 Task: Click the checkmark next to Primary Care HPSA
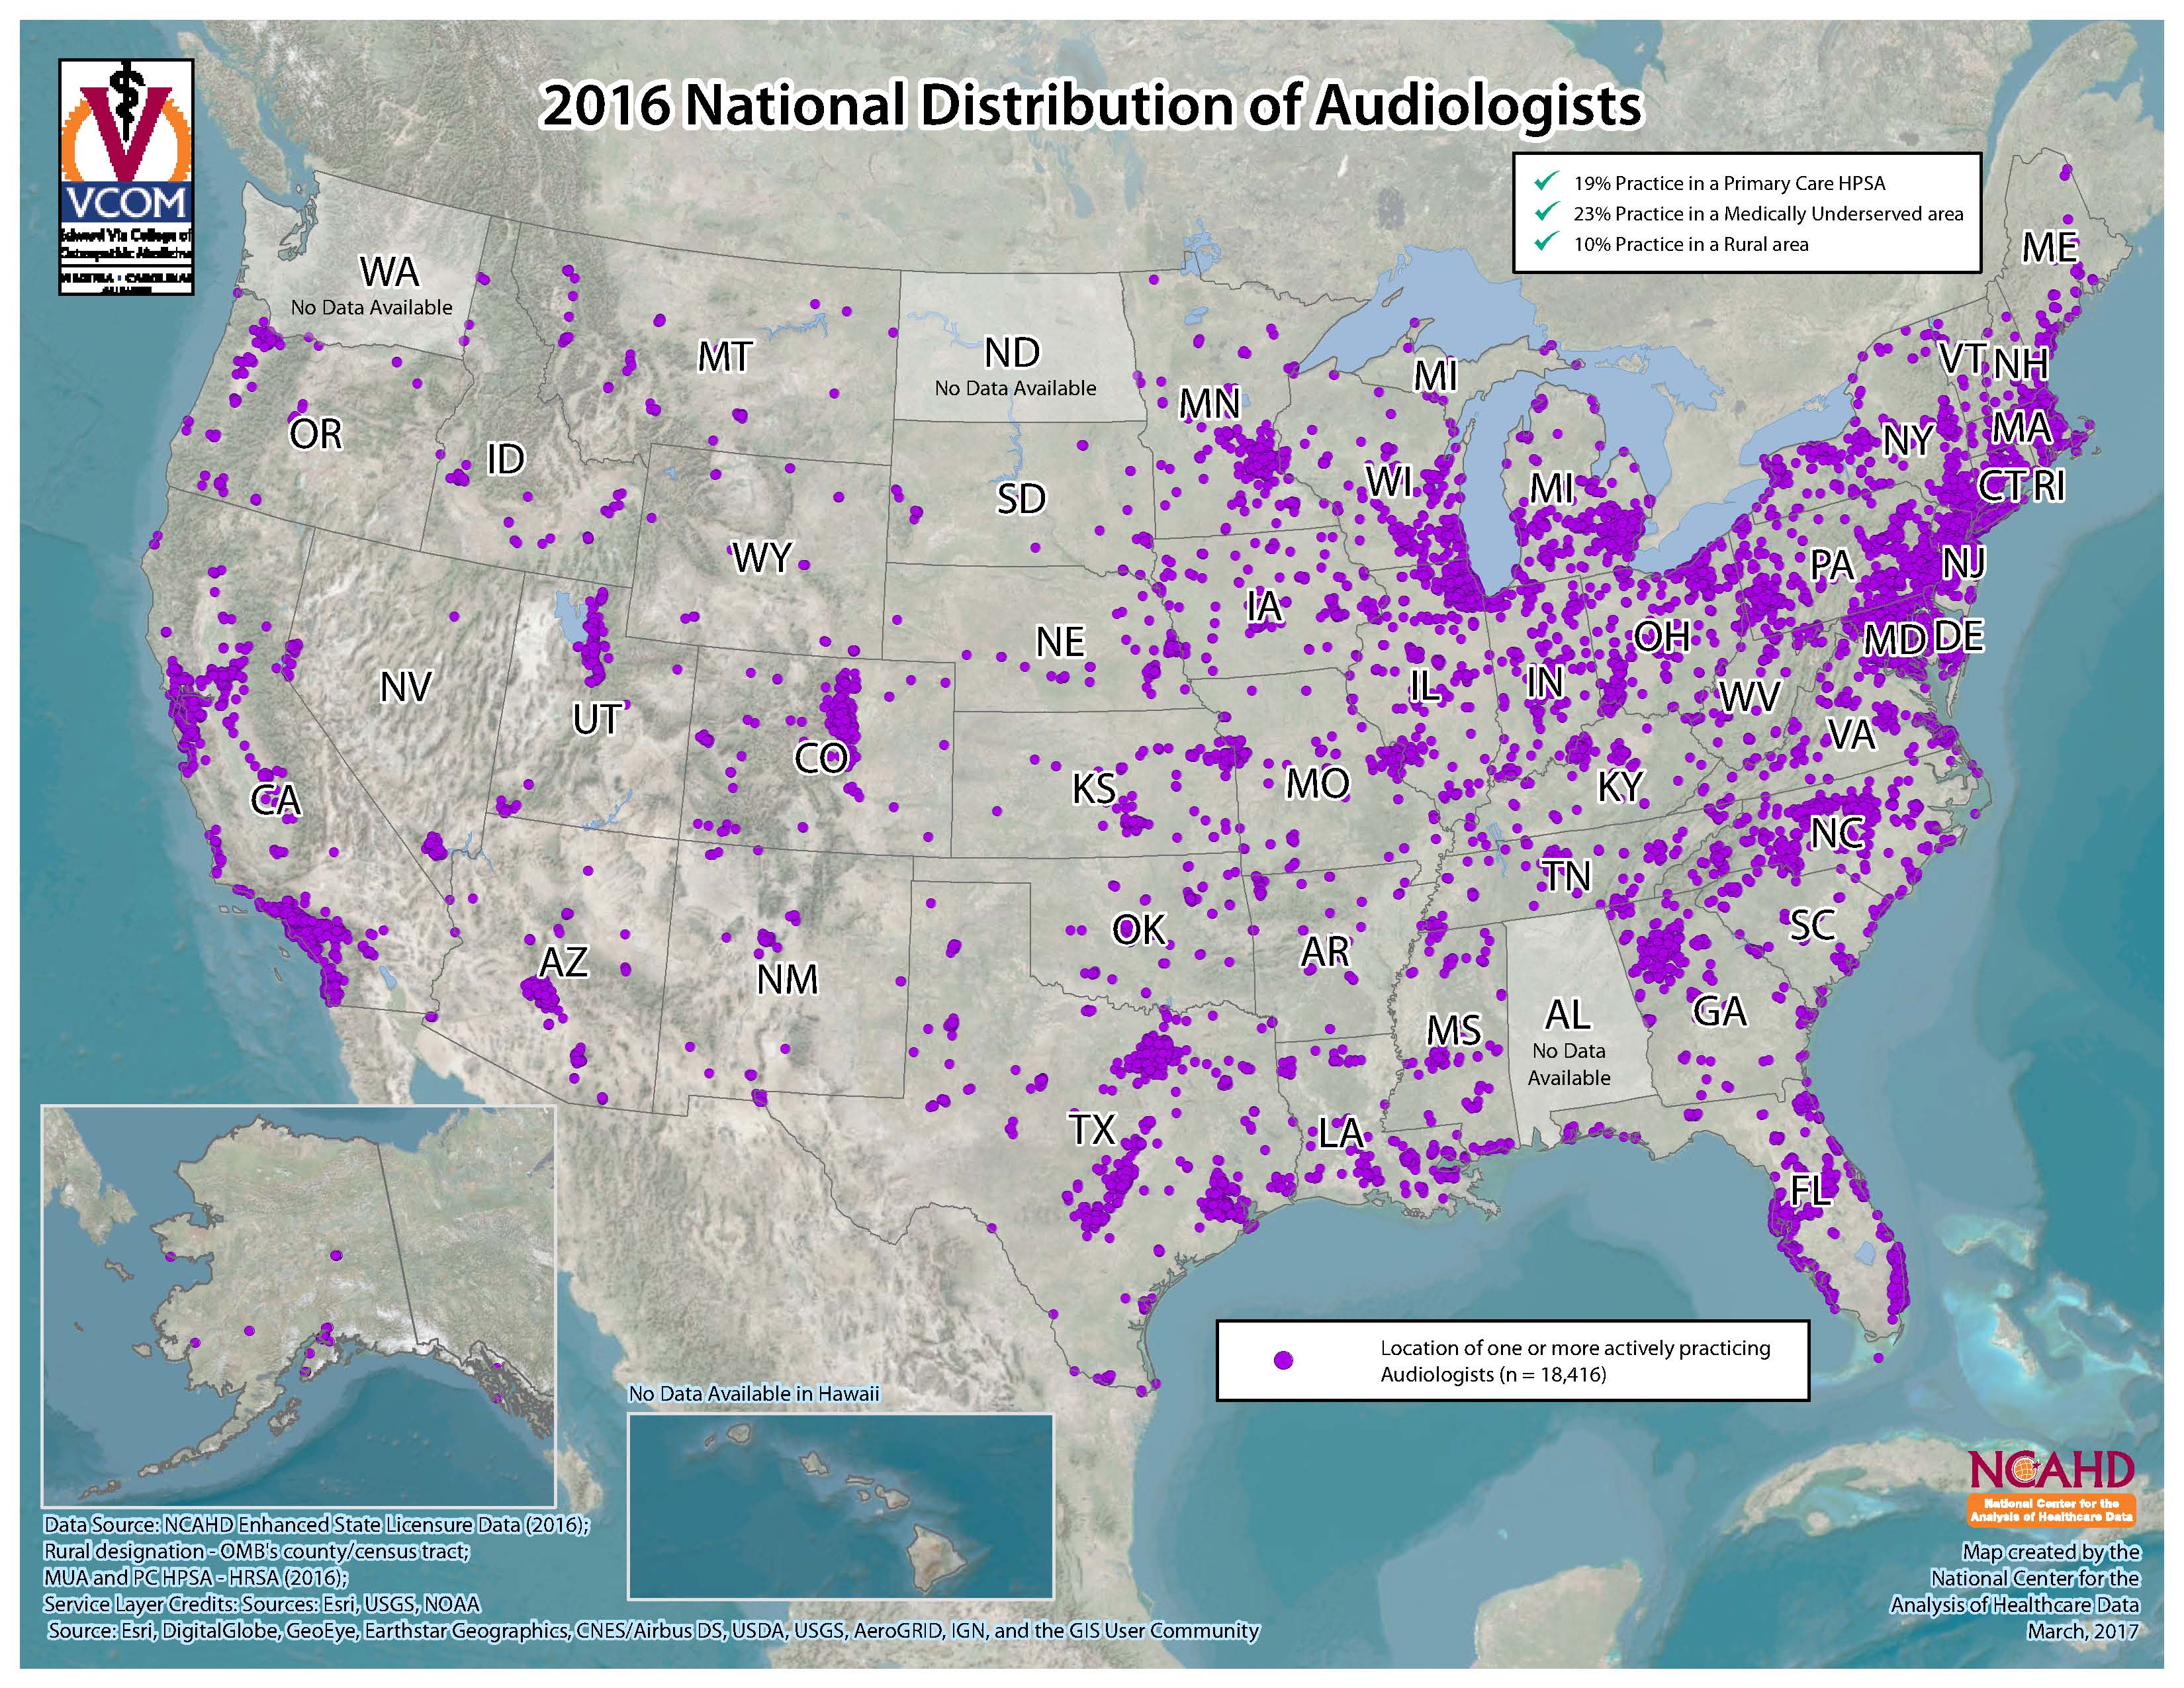[1547, 182]
